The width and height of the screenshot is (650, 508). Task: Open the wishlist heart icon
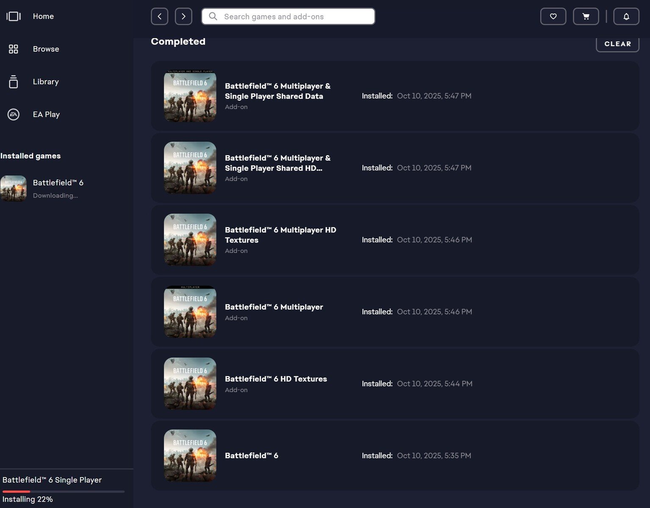[553, 17]
